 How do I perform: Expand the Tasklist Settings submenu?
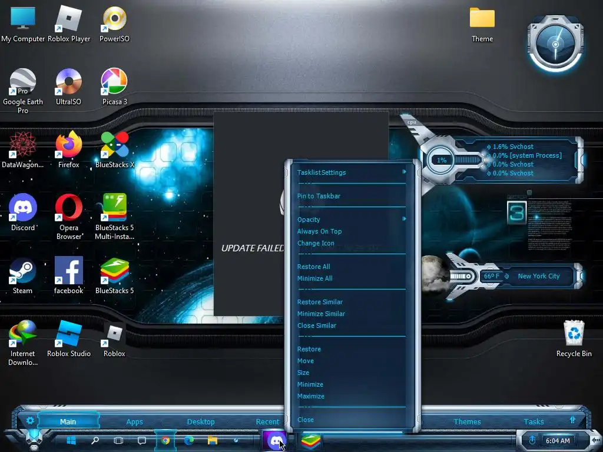point(351,172)
